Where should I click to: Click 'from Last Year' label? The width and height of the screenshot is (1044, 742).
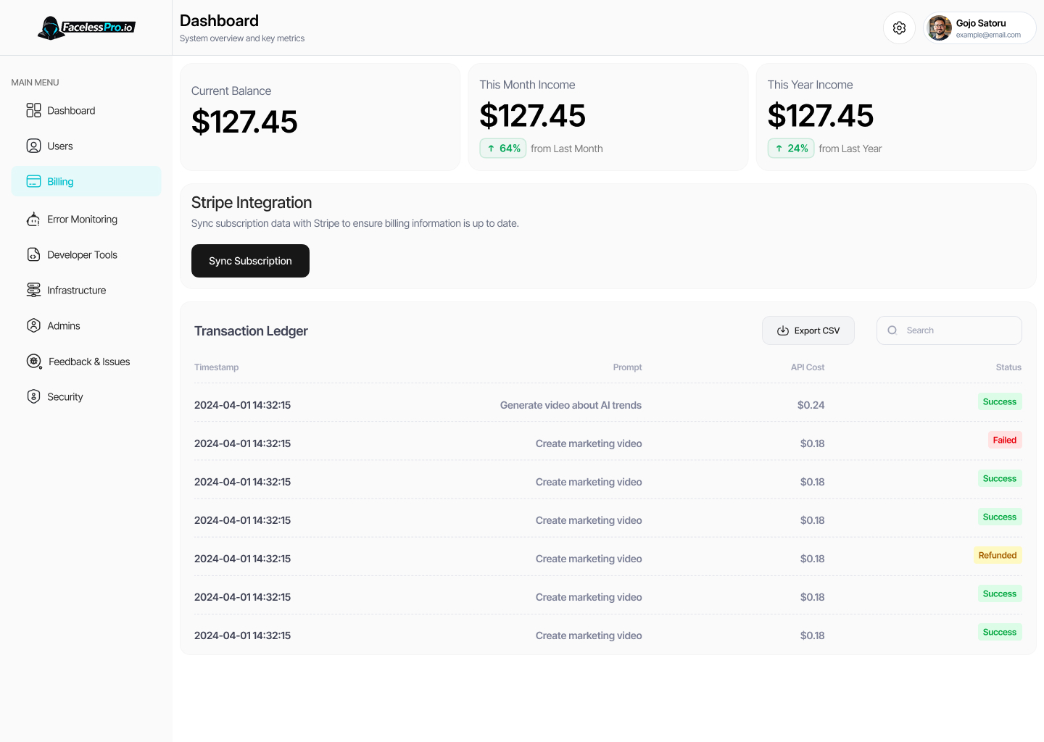(850, 149)
